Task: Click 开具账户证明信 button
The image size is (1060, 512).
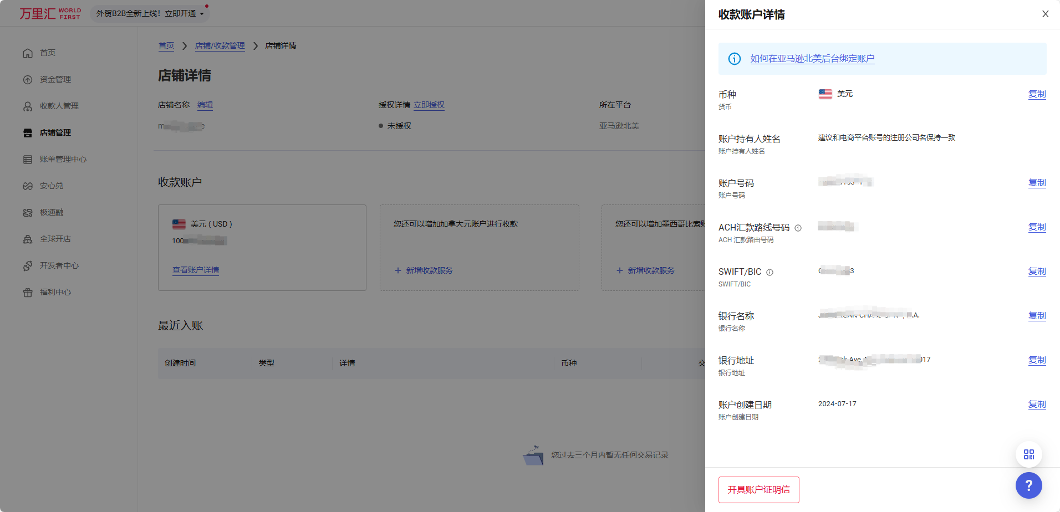Action: pyautogui.click(x=758, y=490)
